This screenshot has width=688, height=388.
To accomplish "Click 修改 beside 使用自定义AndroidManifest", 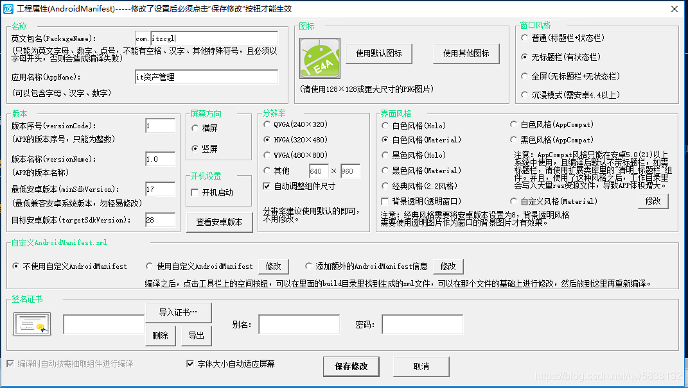I will (x=274, y=266).
